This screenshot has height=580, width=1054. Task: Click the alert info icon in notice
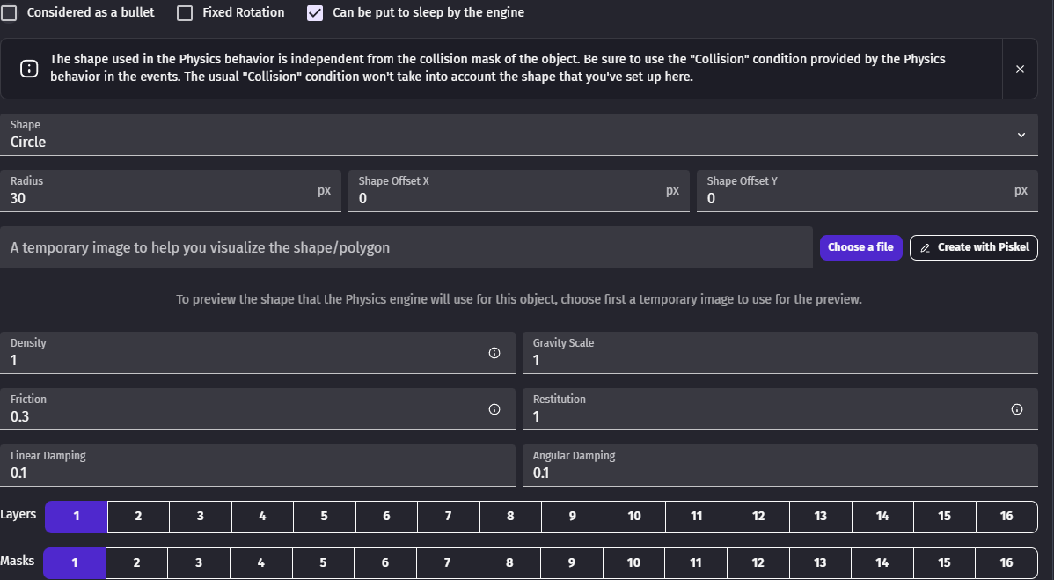click(28, 69)
